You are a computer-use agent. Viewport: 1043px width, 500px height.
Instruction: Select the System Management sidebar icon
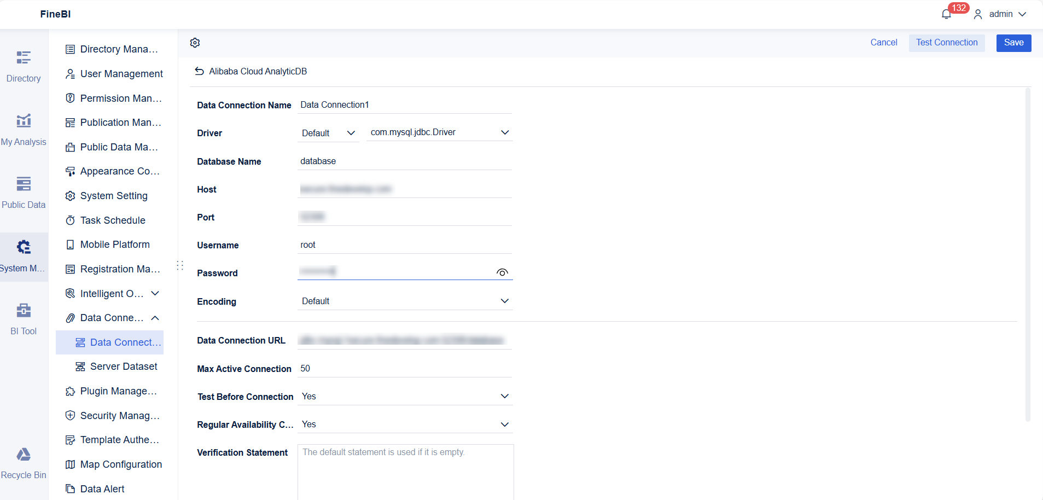[x=24, y=256]
